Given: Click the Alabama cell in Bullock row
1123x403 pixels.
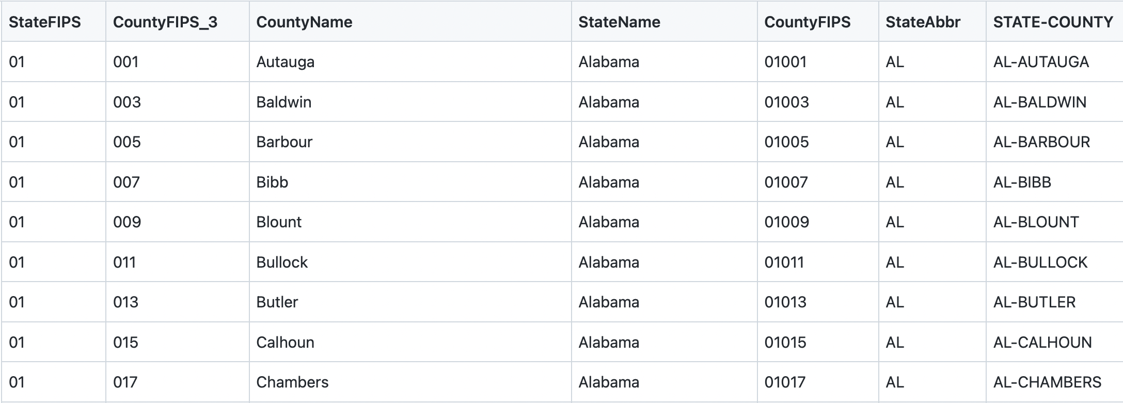Looking at the screenshot, I should pos(609,262).
